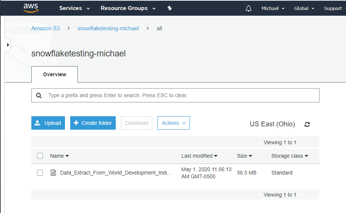Click the AWS logo home icon
346x213 pixels.
(x=31, y=8)
